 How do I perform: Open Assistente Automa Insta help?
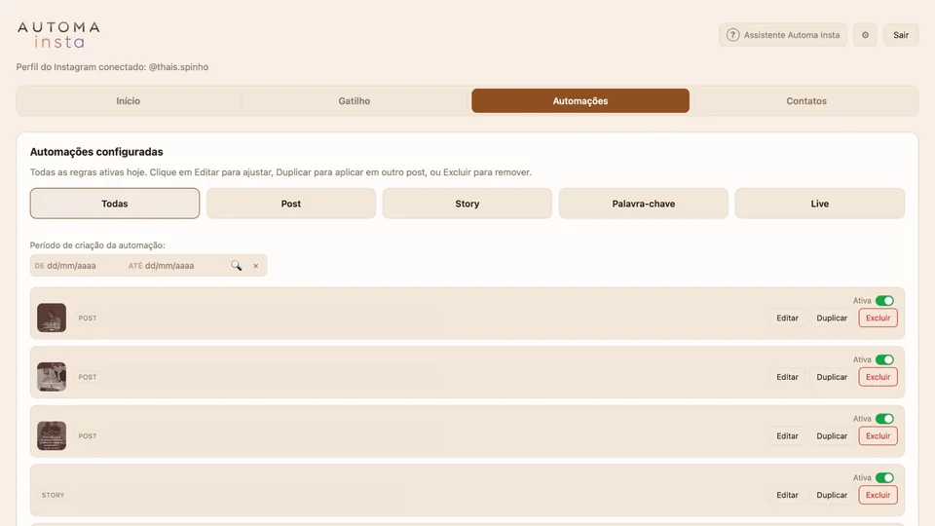(x=783, y=35)
